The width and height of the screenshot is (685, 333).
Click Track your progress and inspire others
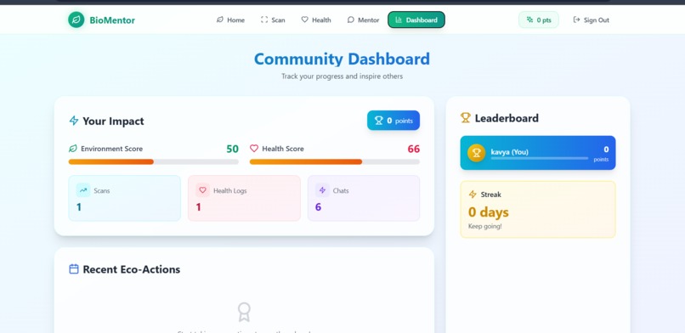tap(342, 76)
